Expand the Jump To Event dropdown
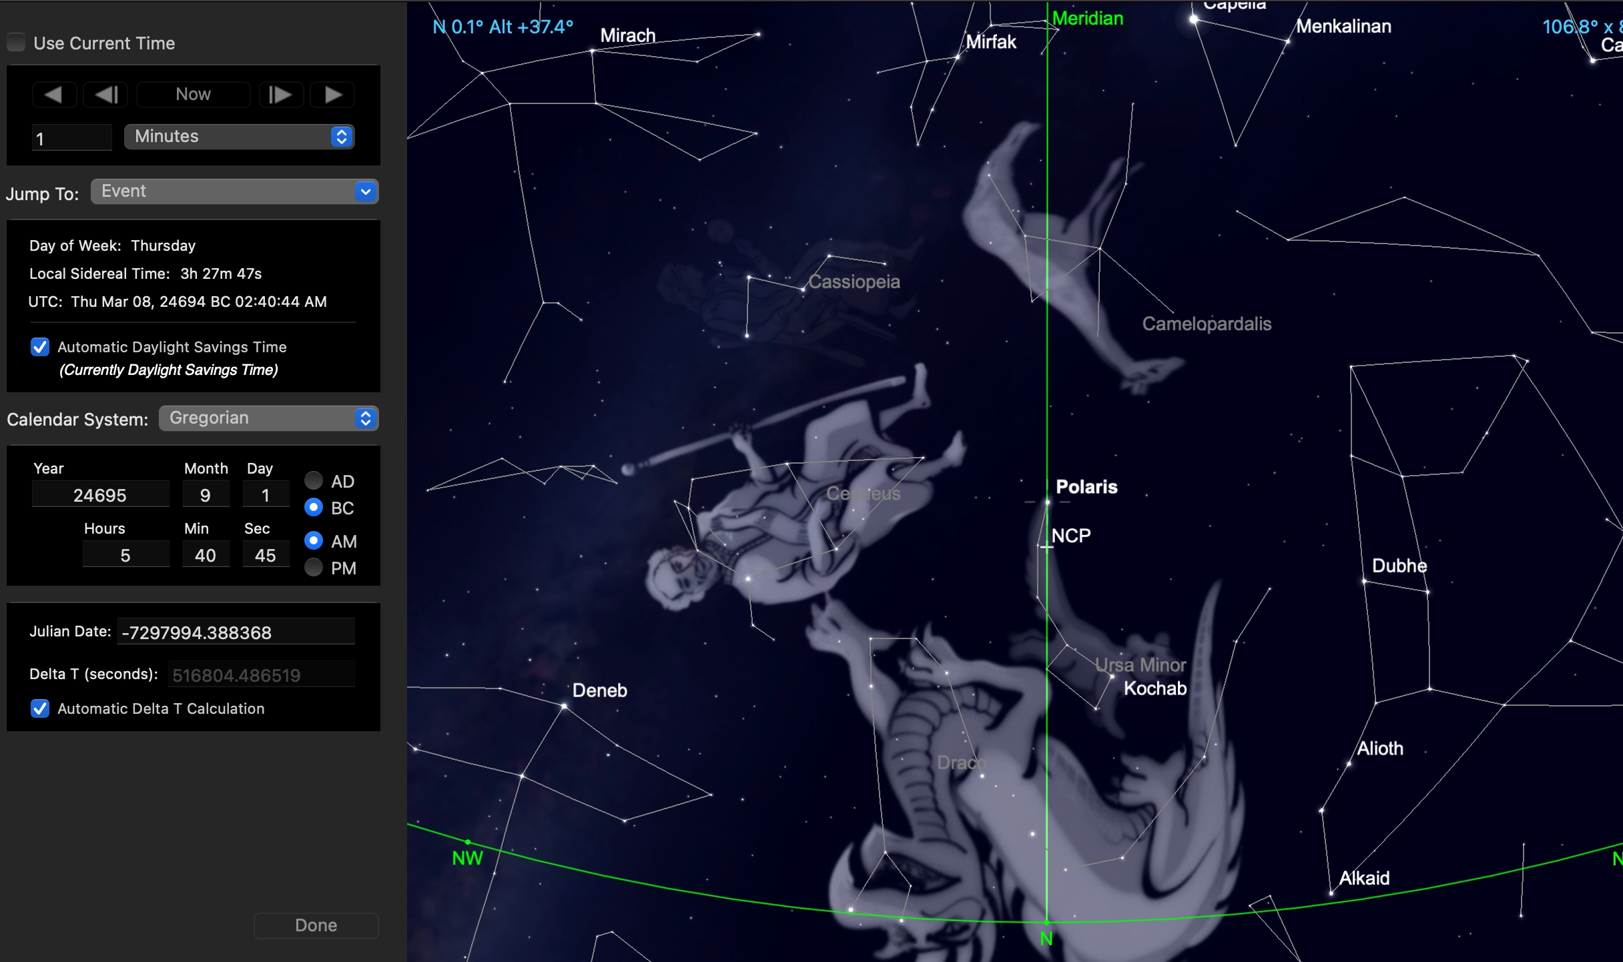1623x962 pixels. [x=234, y=192]
